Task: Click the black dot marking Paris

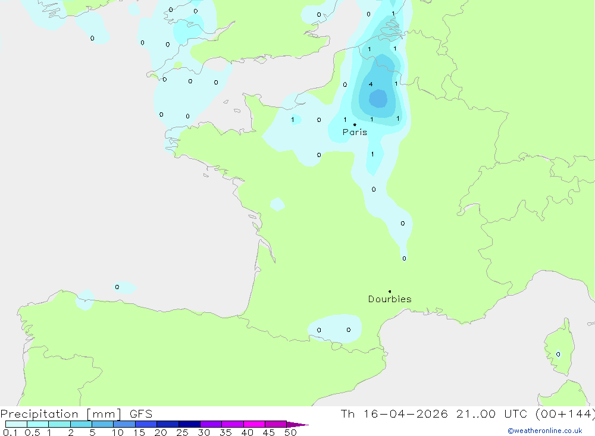Action: [355, 124]
